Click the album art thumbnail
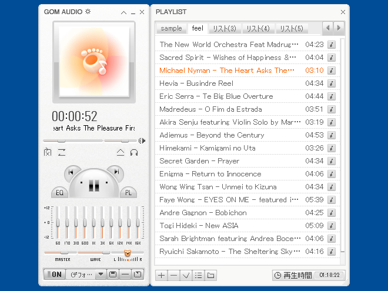This screenshot has height=291, width=388. [94, 61]
